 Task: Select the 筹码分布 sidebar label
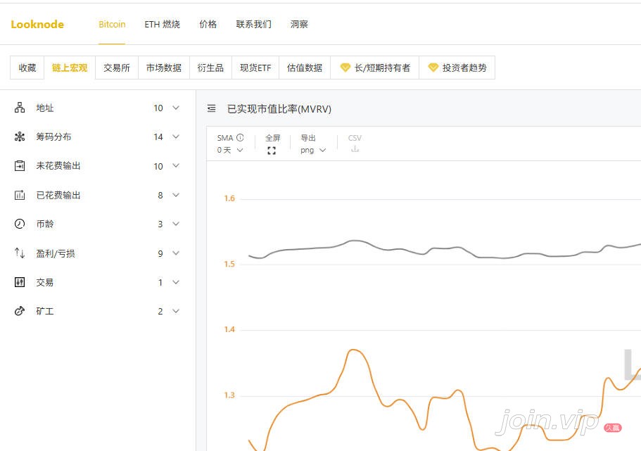[x=53, y=136]
